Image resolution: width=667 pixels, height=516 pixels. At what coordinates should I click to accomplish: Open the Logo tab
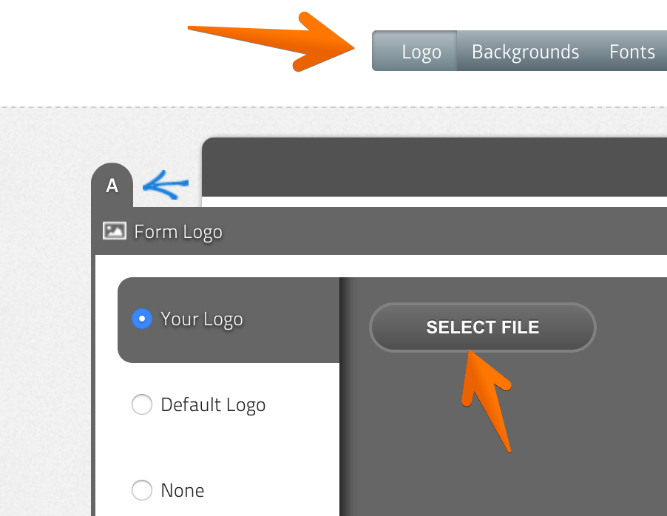[421, 52]
